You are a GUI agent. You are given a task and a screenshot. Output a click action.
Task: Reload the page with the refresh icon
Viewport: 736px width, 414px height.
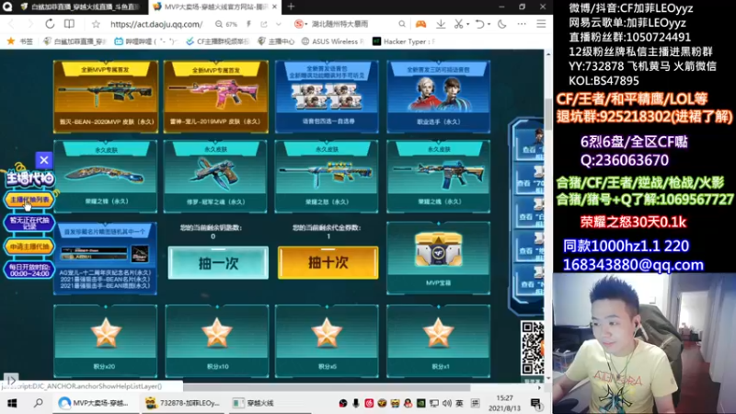pos(50,24)
